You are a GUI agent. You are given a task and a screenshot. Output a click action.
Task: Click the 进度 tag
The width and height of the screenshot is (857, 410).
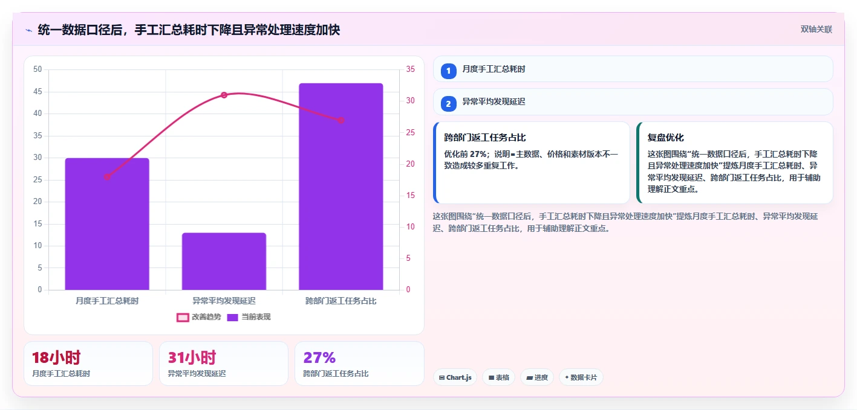pyautogui.click(x=537, y=377)
